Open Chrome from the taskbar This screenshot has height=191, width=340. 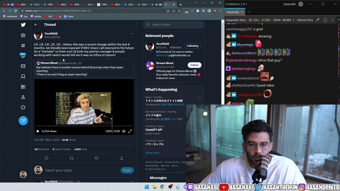coord(163,187)
